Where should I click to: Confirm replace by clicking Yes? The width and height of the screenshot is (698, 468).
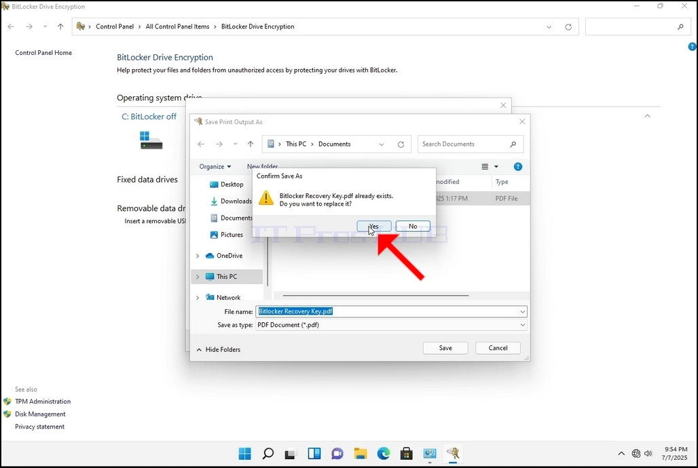[374, 226]
